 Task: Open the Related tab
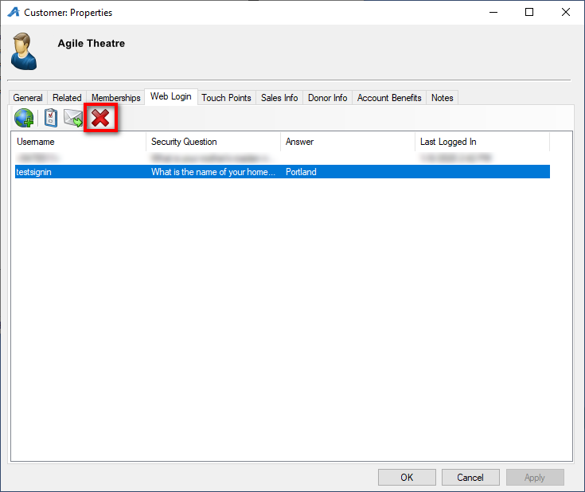(67, 98)
